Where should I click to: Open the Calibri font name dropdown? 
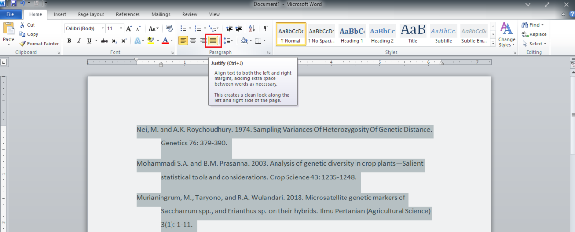103,28
